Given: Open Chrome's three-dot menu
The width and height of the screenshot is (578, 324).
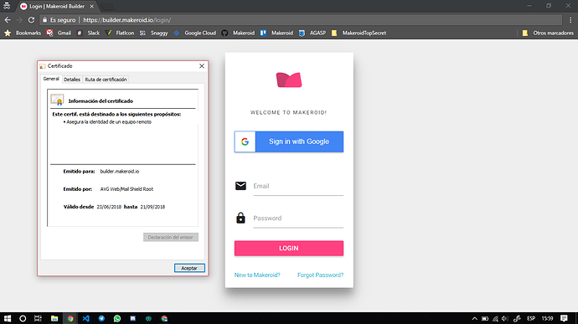Looking at the screenshot, I should (x=570, y=20).
